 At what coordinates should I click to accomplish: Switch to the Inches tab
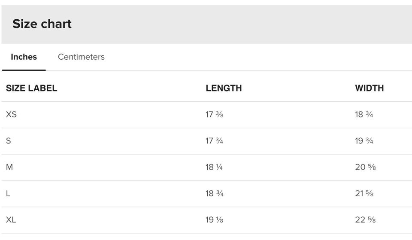[24, 57]
